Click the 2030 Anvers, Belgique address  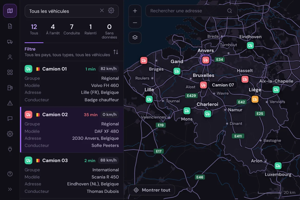(95, 138)
